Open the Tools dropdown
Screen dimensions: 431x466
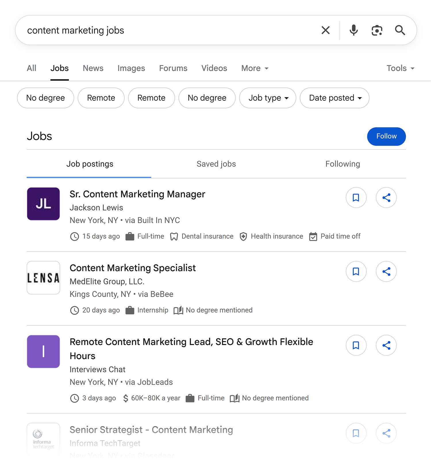click(x=400, y=68)
